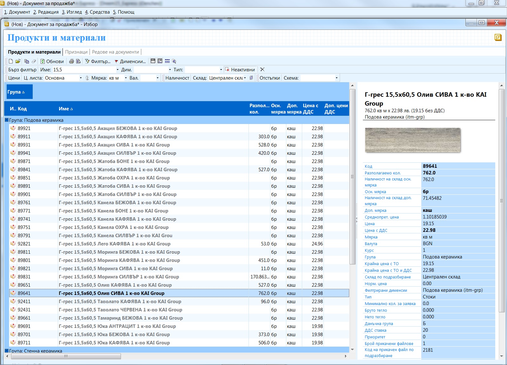Select row 89641 Олив СИВА
This screenshot has width=507, height=365.
179,293
